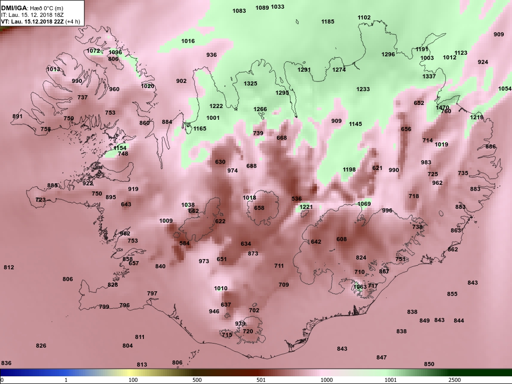512x384 pixels.
Task: Click the 812 value over the western sea
Action: point(9,267)
